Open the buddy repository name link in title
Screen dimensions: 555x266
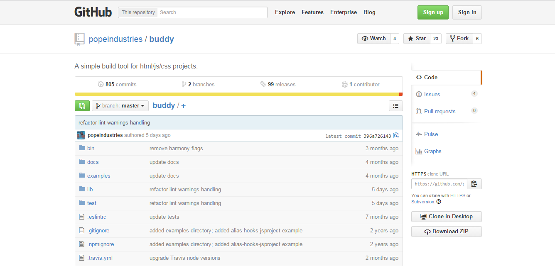pos(162,39)
